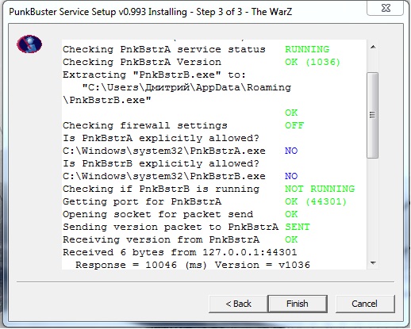Click blue NO beside PnkBstrA.exe path
Image resolution: width=411 pixels, height=329 pixels.
(x=291, y=151)
